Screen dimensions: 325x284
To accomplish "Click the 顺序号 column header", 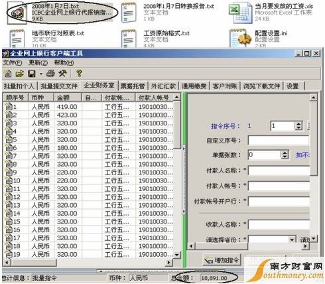I will (15, 98).
